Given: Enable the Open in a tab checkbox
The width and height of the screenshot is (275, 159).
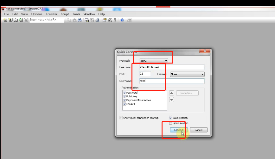Looking at the screenshot, I should [x=170, y=123].
